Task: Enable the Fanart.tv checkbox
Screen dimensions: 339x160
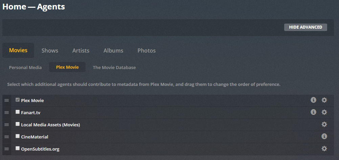Action: 18,112
